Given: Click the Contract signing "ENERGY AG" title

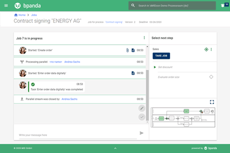Looking at the screenshot, I should pos(48,21).
